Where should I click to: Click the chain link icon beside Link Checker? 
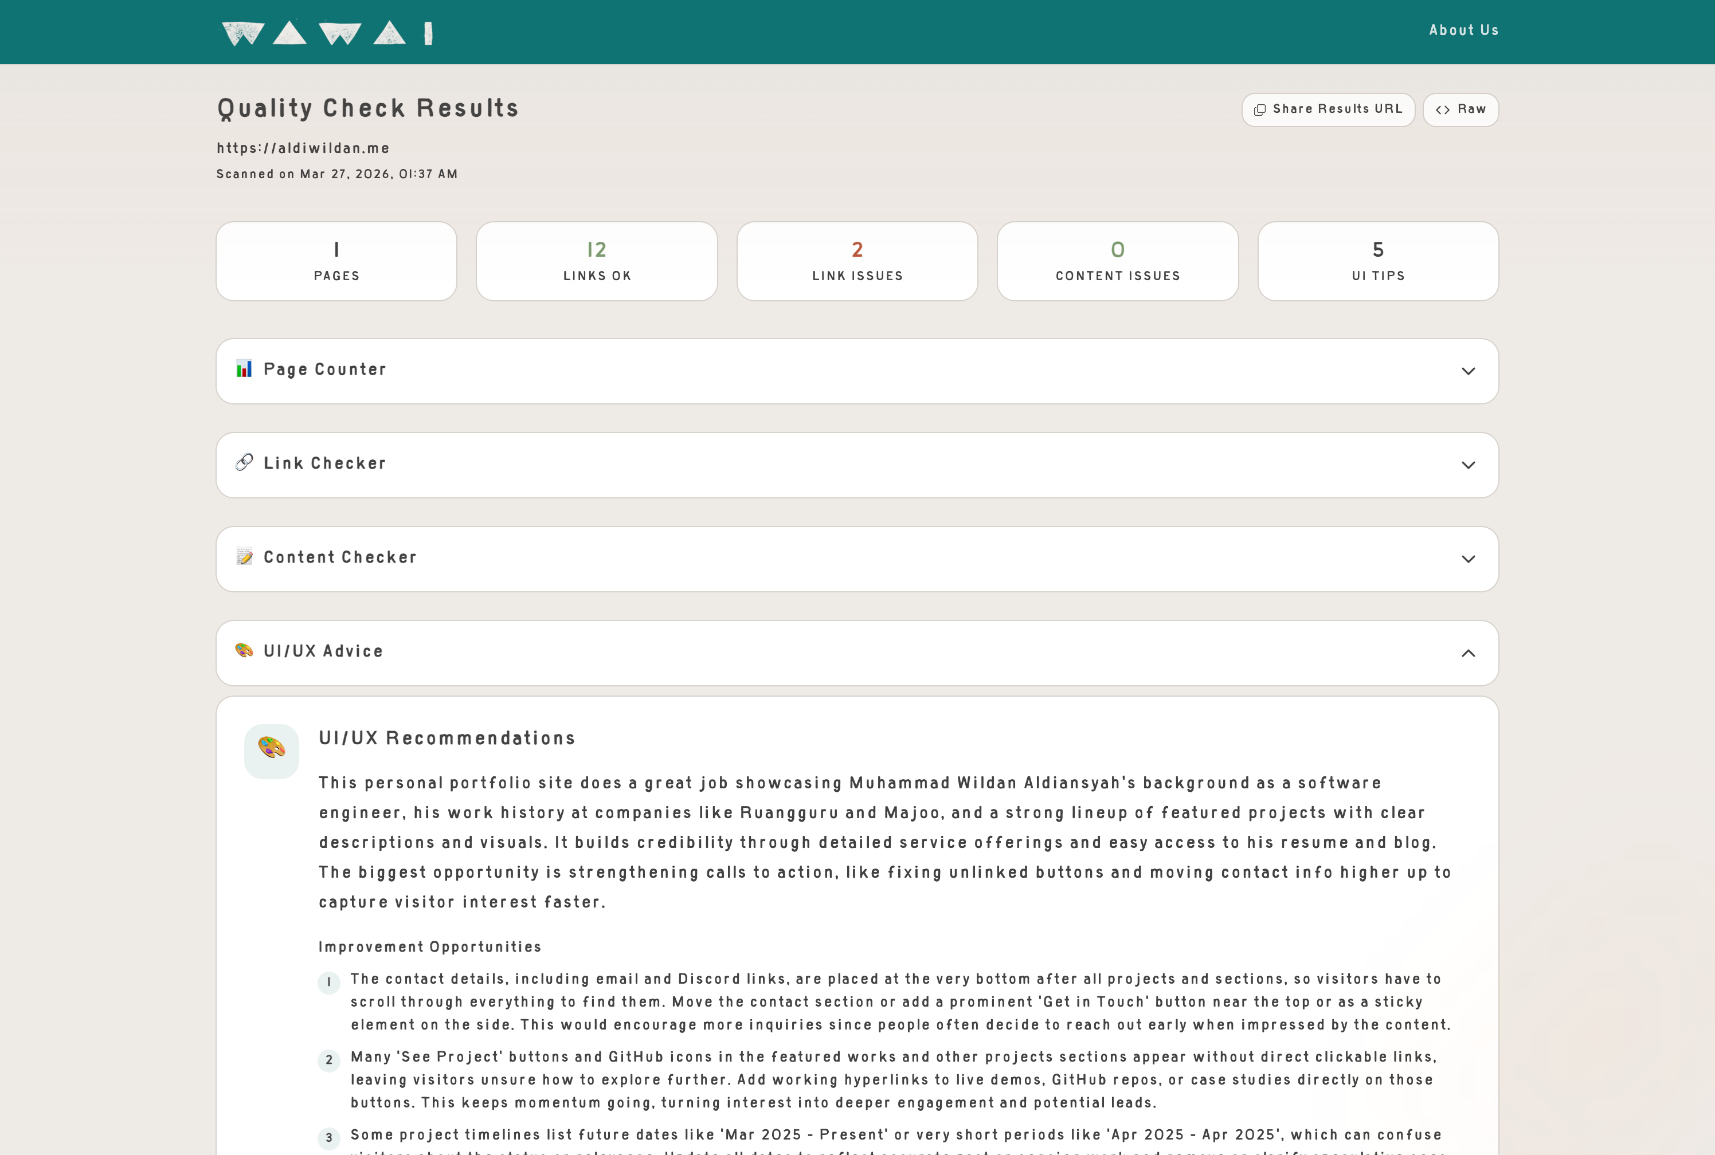coord(244,462)
